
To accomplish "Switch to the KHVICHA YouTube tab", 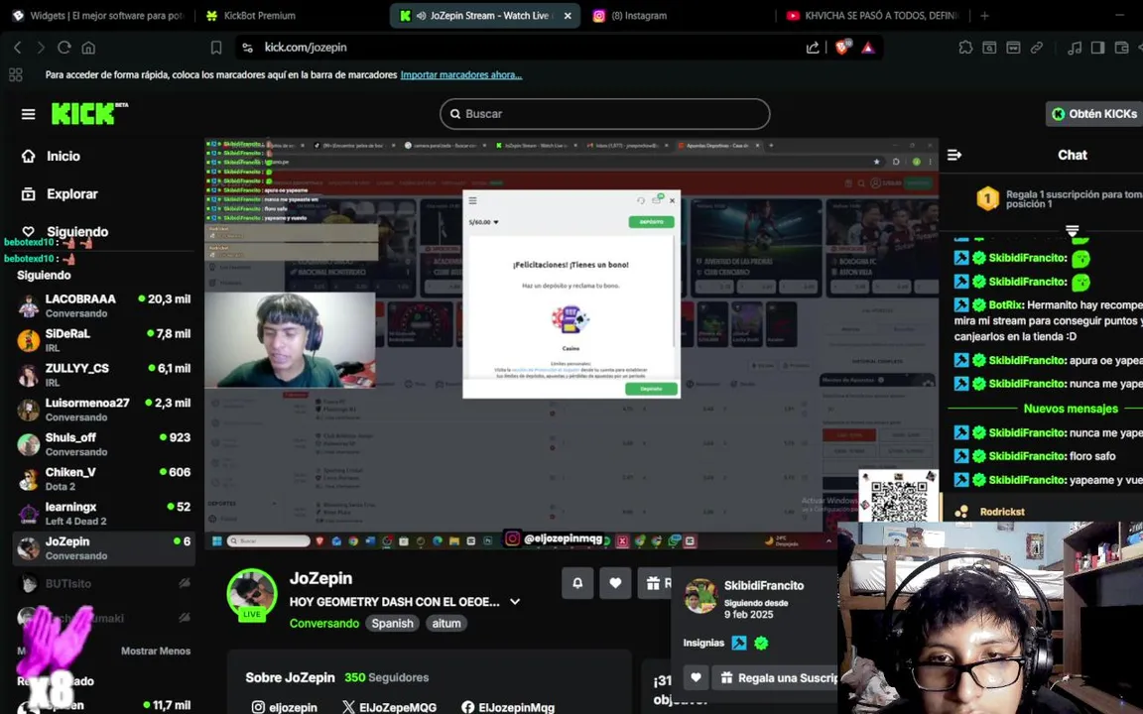I will [x=873, y=15].
